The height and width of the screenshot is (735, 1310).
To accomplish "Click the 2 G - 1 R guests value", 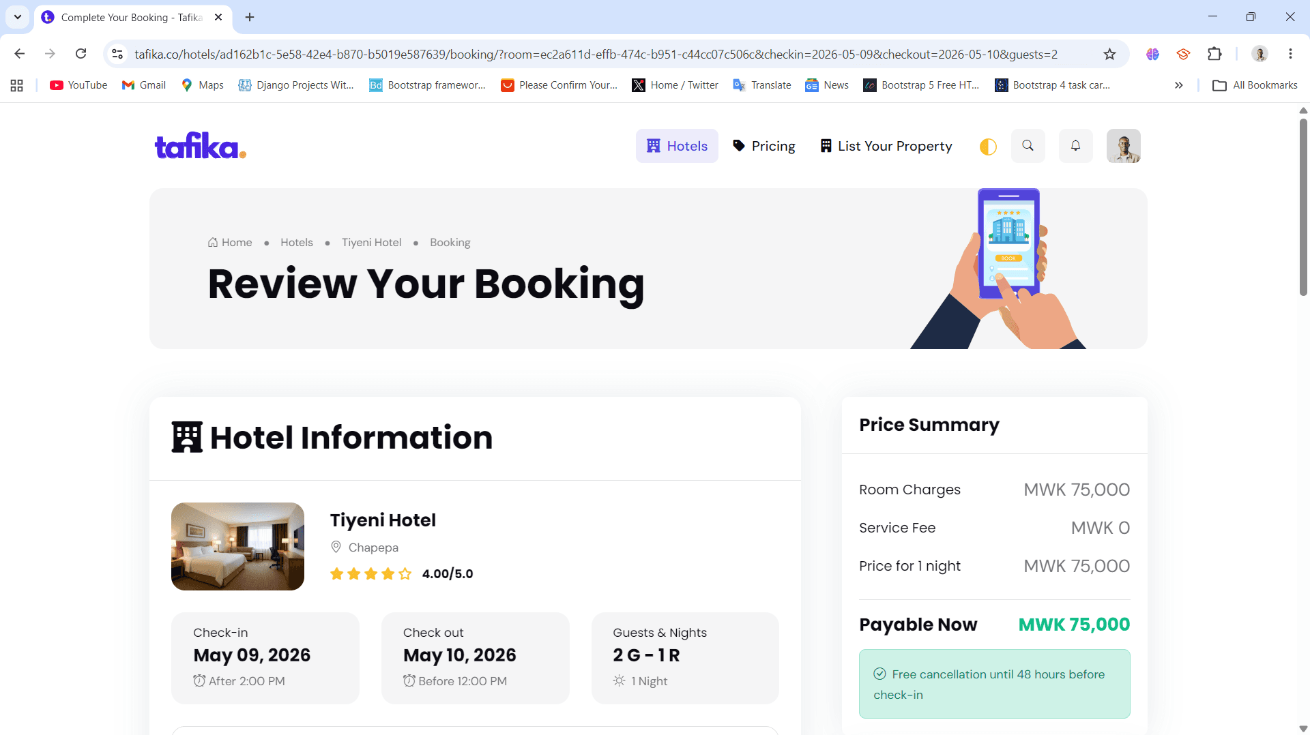I will pyautogui.click(x=646, y=655).
